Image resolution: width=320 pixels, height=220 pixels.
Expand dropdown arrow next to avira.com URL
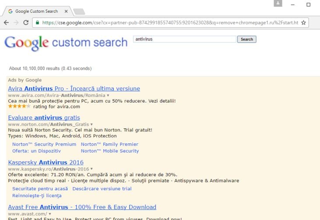pos(108,96)
